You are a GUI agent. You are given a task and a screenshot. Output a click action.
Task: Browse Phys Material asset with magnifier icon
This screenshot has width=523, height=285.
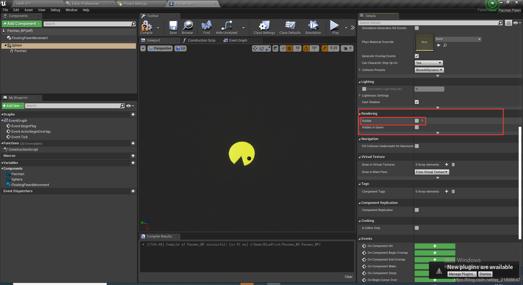click(445, 45)
